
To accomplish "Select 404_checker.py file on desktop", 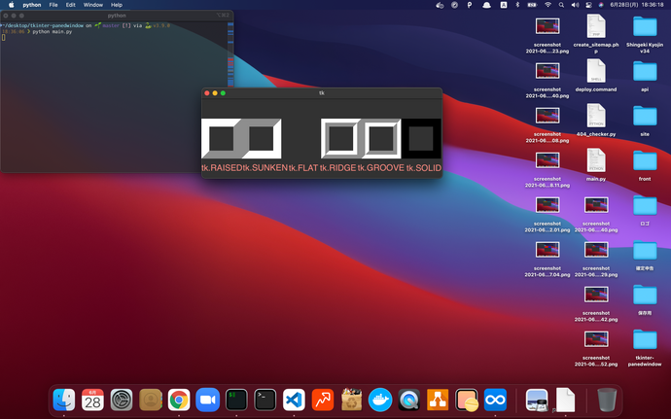I will pos(596,116).
